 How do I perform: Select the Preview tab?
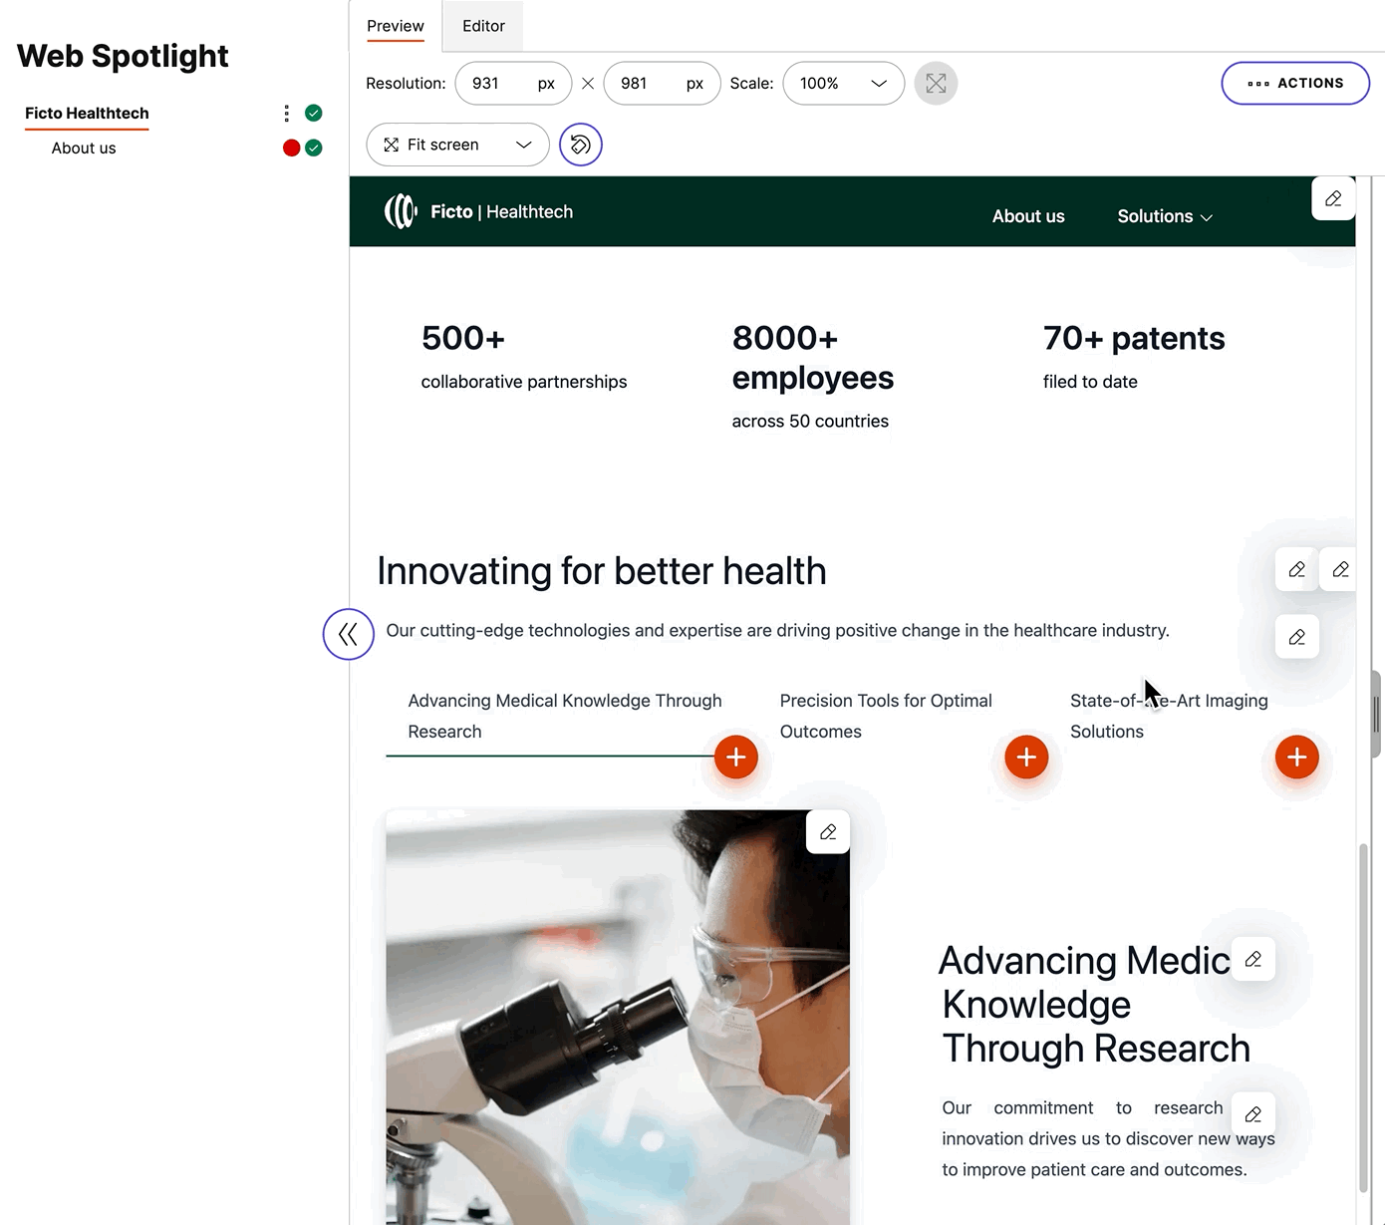point(395,26)
